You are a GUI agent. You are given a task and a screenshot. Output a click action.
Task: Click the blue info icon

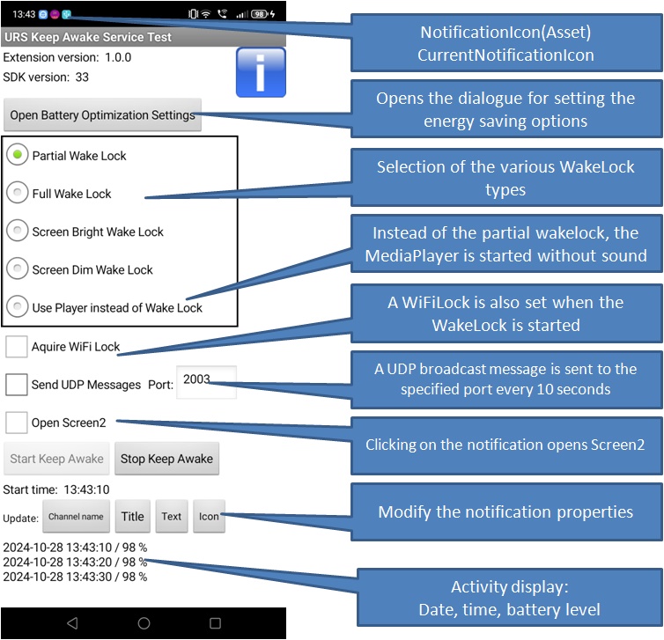pos(261,72)
